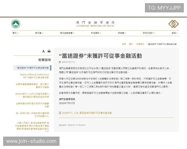The height and width of the screenshot is (149, 187).
Task: Click the PDF icon beside the attachment
Action: [60, 113]
